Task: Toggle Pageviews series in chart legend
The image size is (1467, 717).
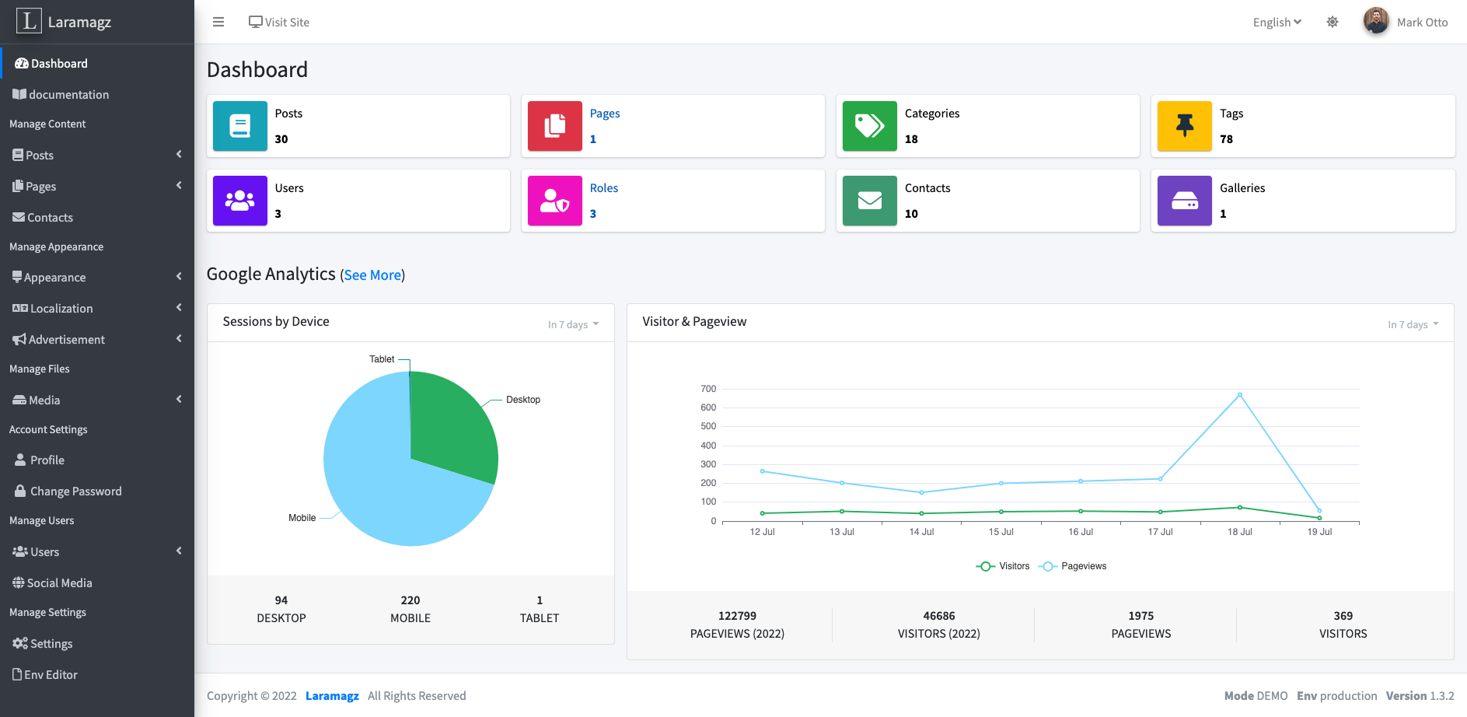Action: pyautogui.click(x=1073, y=566)
